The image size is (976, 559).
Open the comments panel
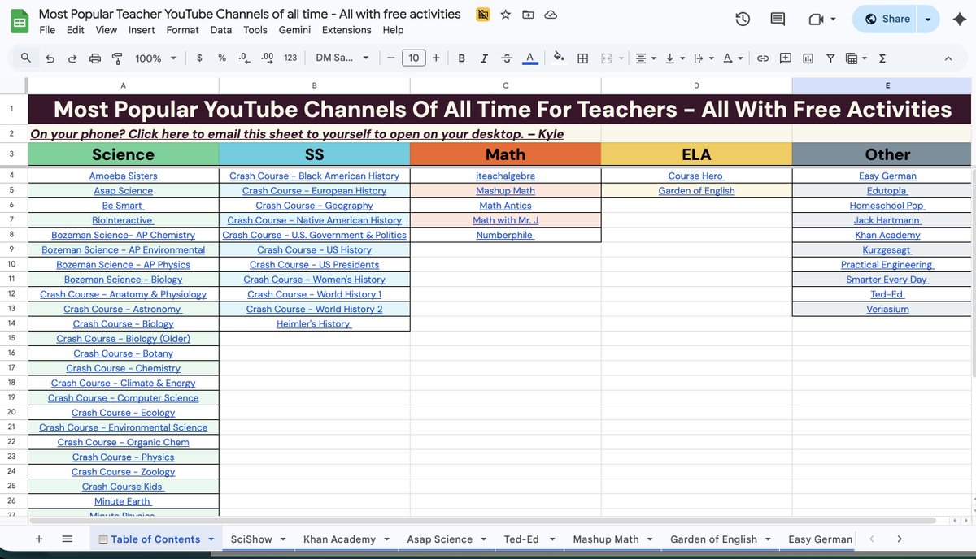point(778,19)
